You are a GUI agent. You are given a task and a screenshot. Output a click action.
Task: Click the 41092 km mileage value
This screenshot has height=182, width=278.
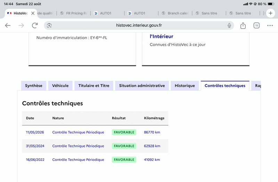tap(152, 160)
